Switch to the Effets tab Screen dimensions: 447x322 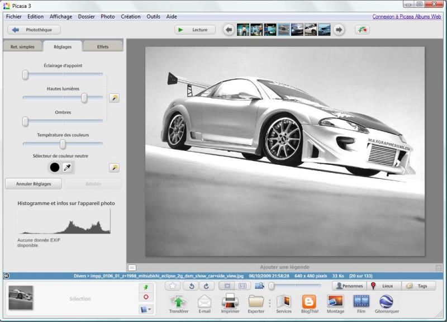click(x=103, y=46)
